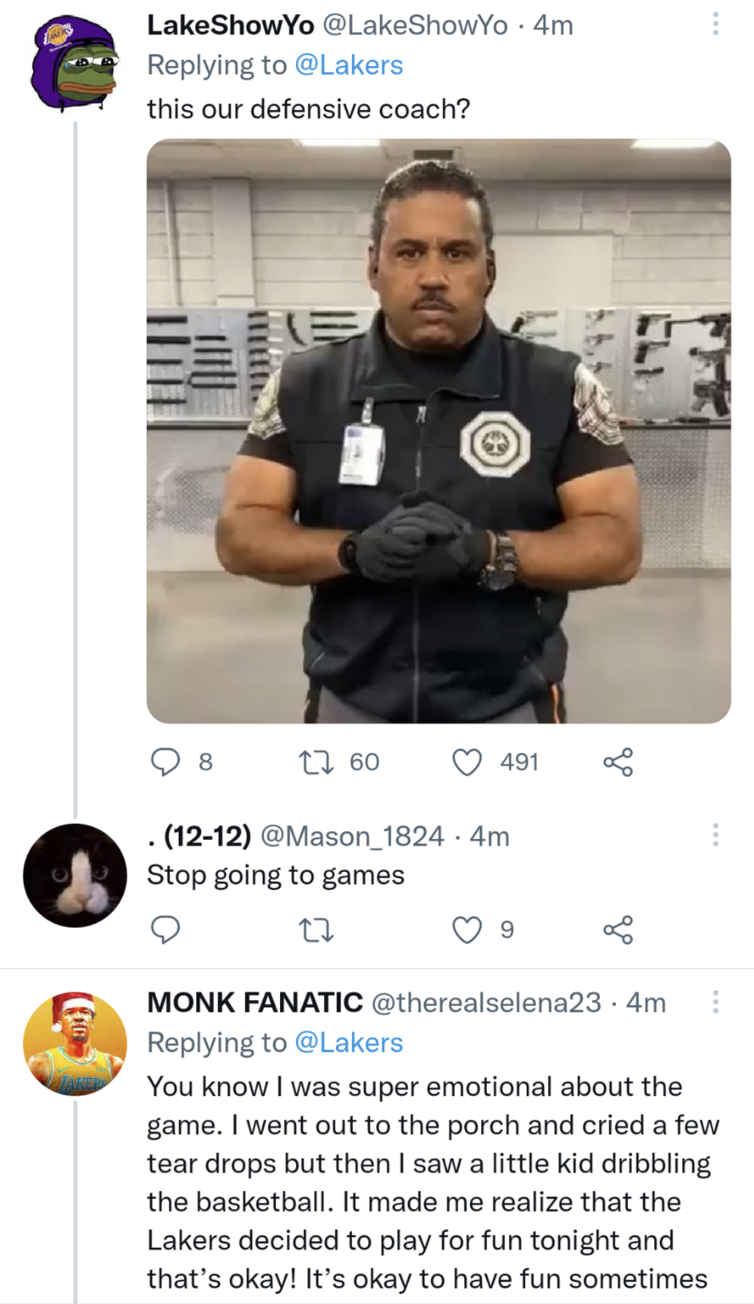Open Mason_1824's cat profile picture
The width and height of the screenshot is (754, 1304).
(x=74, y=875)
